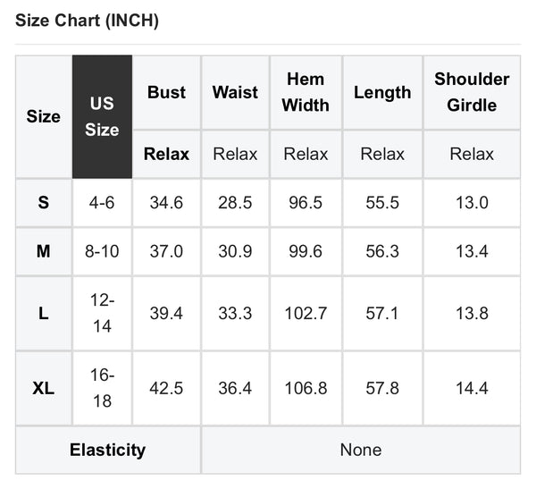Select the dark US Size header cell
This screenshot has width=536, height=489.
coord(102,117)
